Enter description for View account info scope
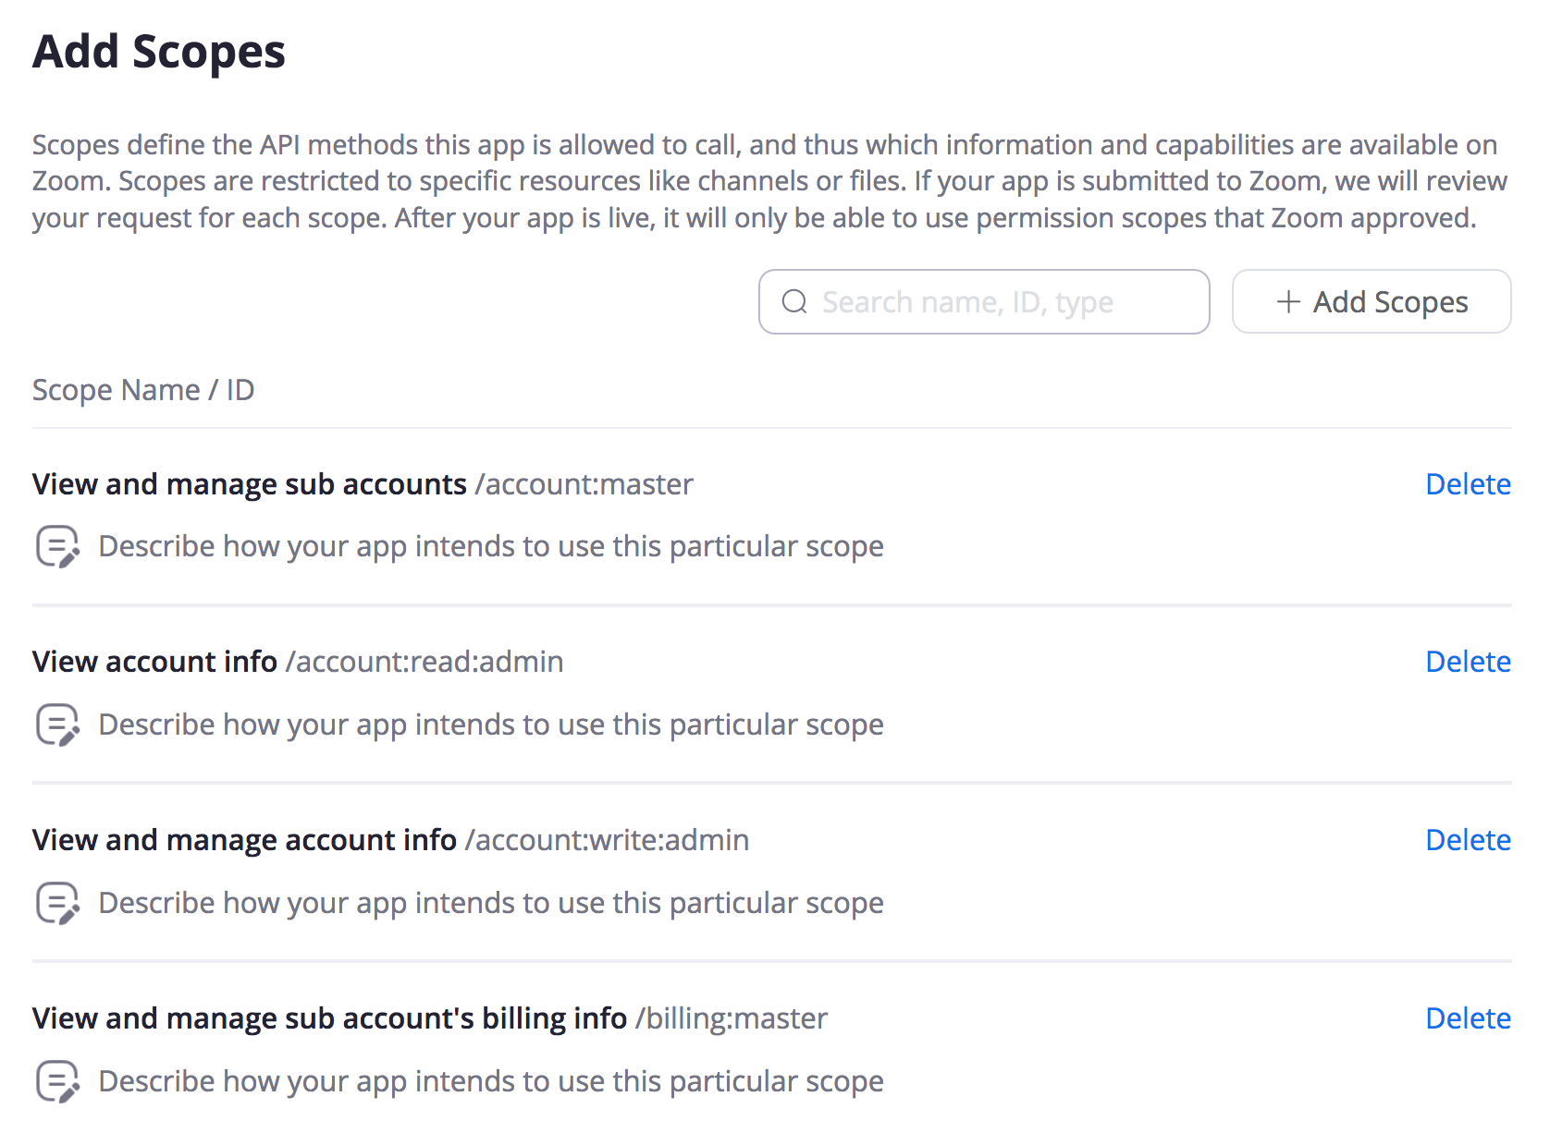1550x1133 pixels. (490, 725)
